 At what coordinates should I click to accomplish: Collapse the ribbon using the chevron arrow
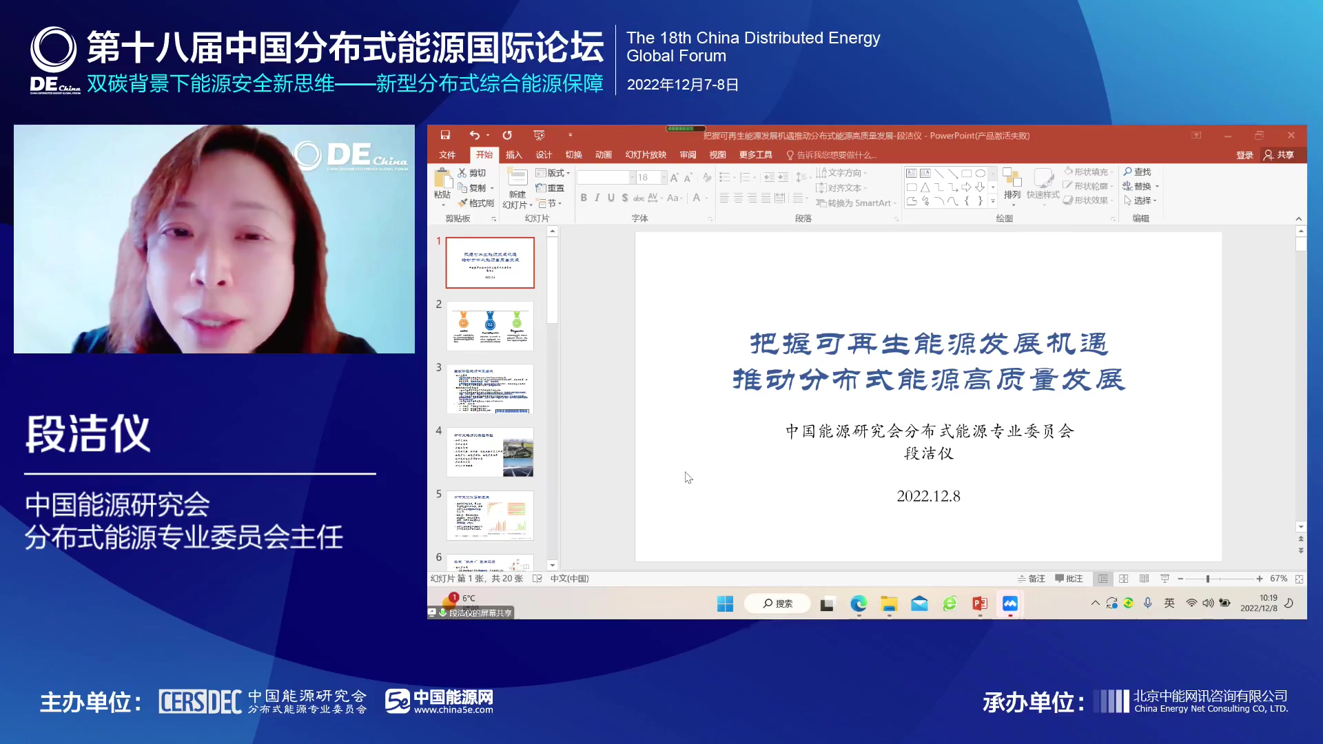click(x=1299, y=218)
